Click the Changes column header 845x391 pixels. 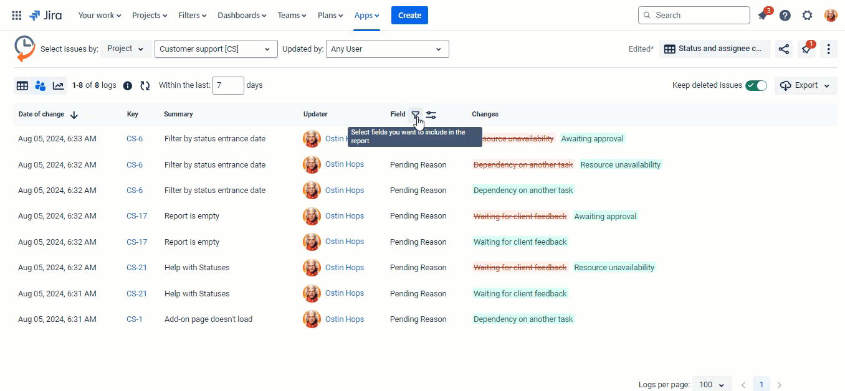pos(485,115)
